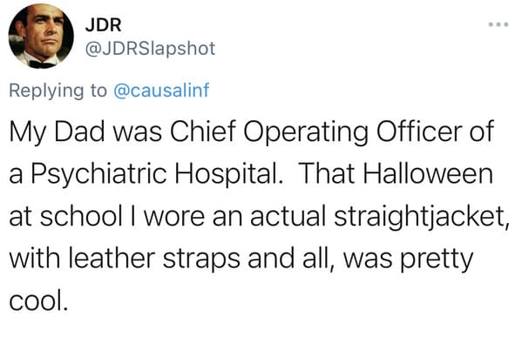The image size is (522, 344).
Task: Click the phrase 'was pretty' in tweet
Action: 409,260
